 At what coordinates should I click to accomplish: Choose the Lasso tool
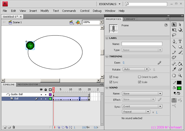[x=174, y=35]
